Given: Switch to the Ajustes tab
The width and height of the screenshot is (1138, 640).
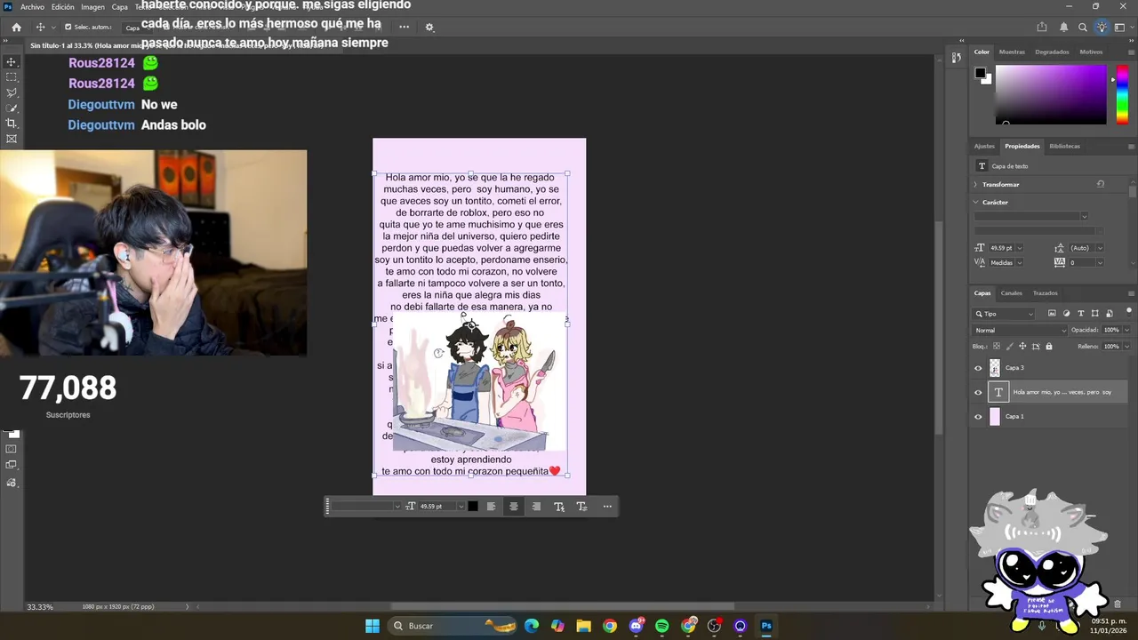Looking at the screenshot, I should coord(984,146).
